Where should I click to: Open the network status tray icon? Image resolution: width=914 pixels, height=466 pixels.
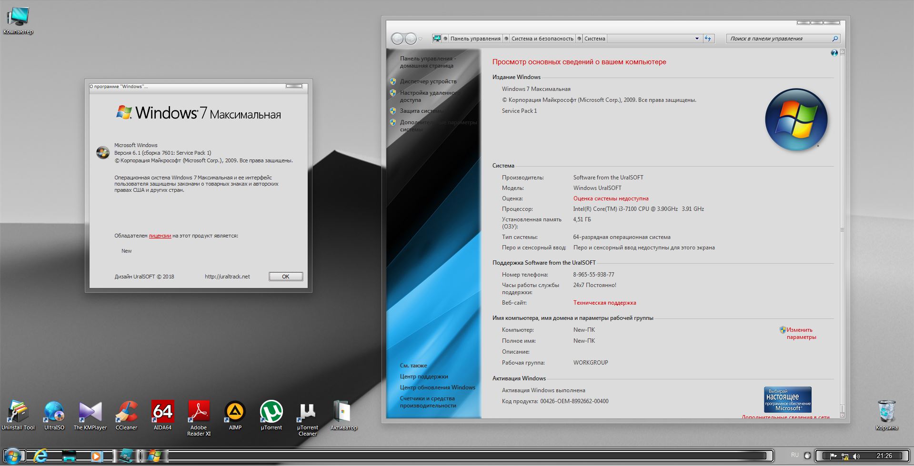tap(845, 456)
